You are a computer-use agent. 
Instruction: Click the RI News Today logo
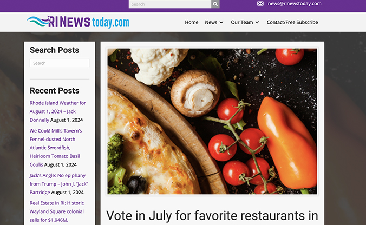point(78,22)
